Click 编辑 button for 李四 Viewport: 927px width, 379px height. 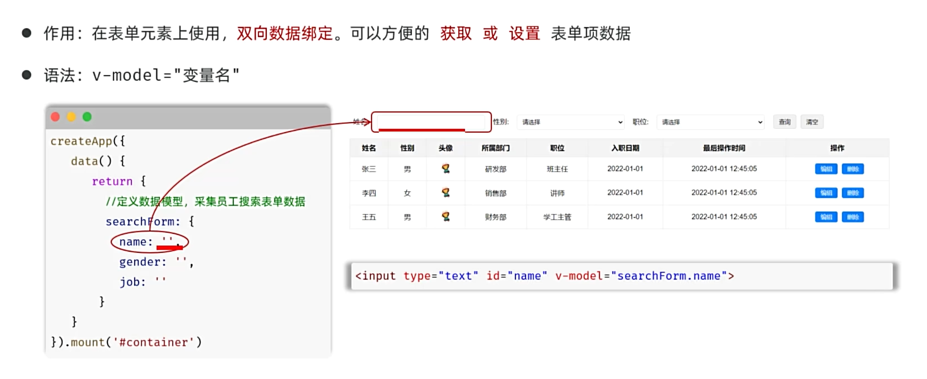(x=826, y=193)
